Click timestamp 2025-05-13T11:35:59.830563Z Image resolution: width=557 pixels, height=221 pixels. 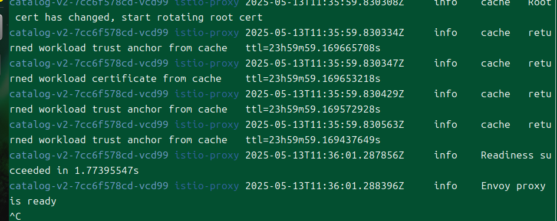[324, 124]
